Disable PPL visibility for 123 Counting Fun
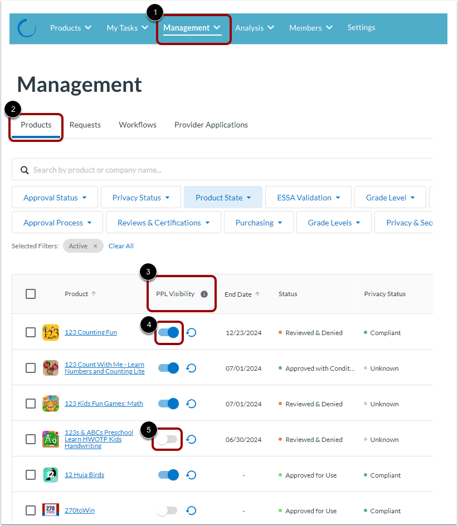 pyautogui.click(x=169, y=332)
